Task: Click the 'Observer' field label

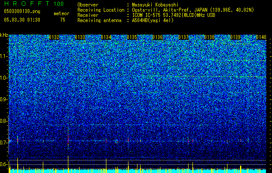Action: click(88, 5)
